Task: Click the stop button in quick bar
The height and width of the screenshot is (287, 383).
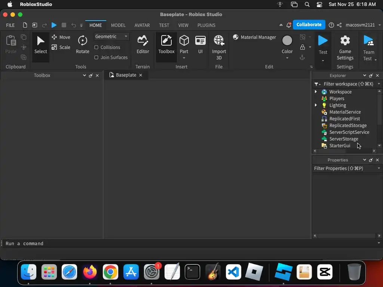Action: click(64, 25)
